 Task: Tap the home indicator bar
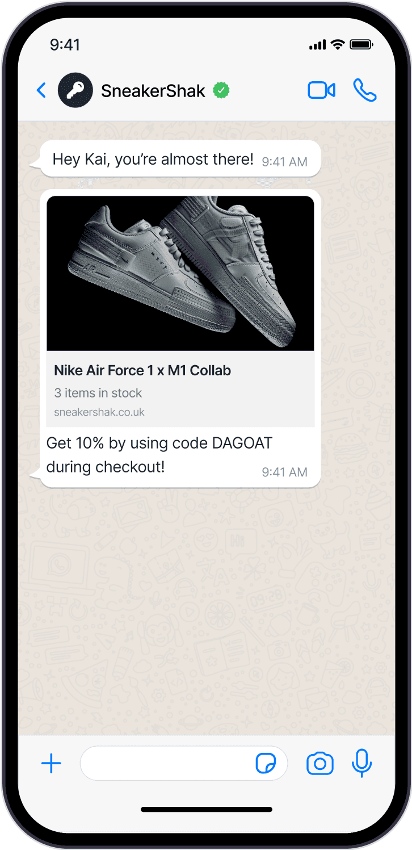click(x=207, y=810)
